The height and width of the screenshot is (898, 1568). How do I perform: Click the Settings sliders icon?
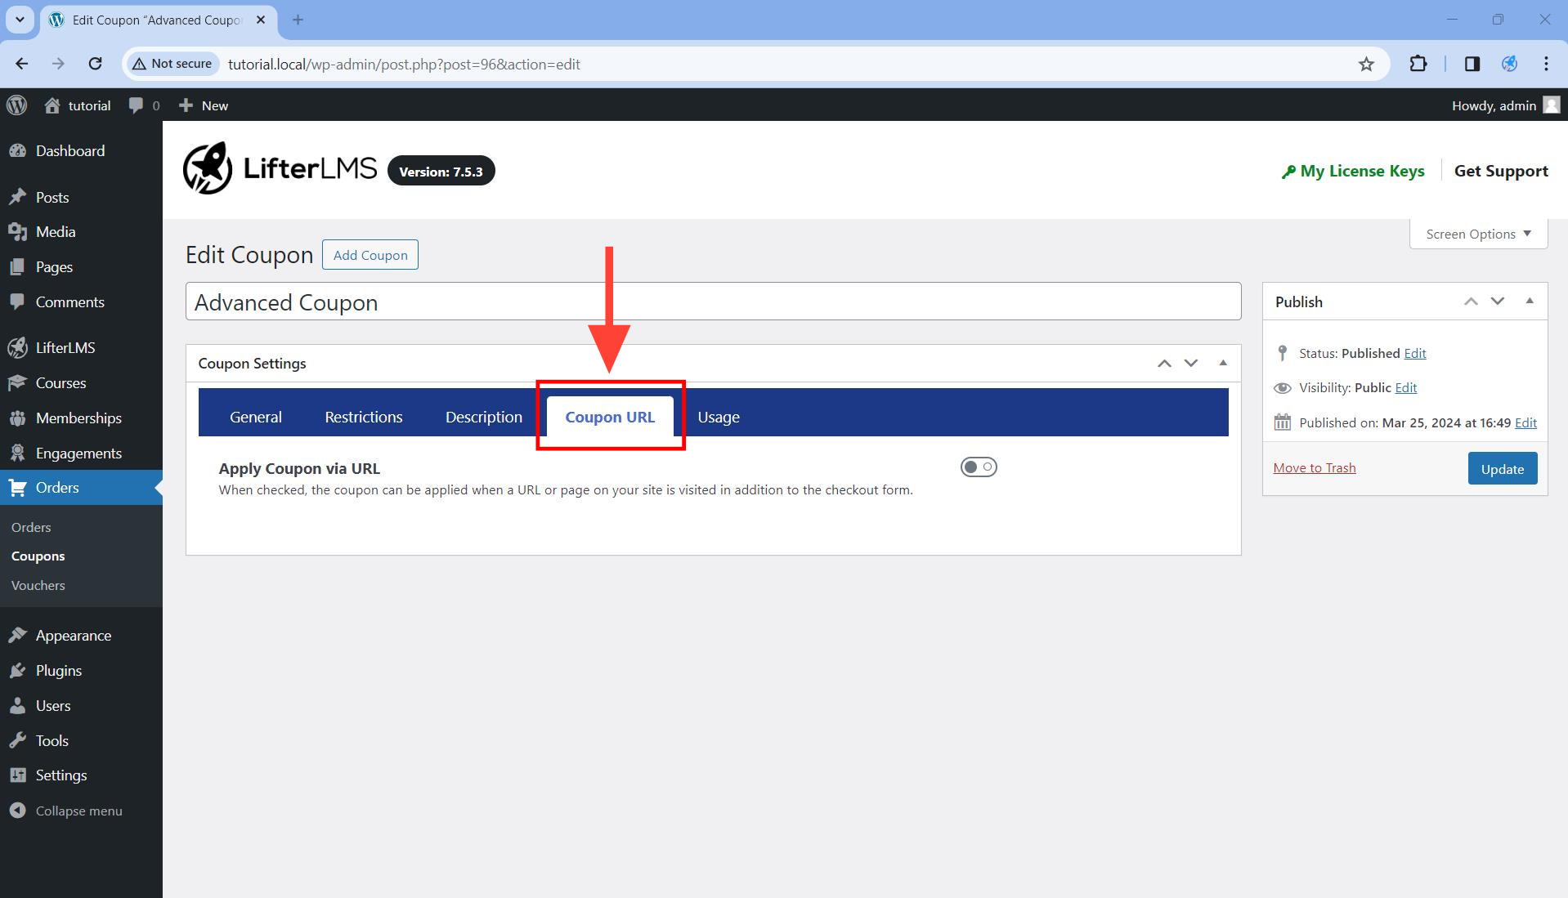tap(17, 775)
